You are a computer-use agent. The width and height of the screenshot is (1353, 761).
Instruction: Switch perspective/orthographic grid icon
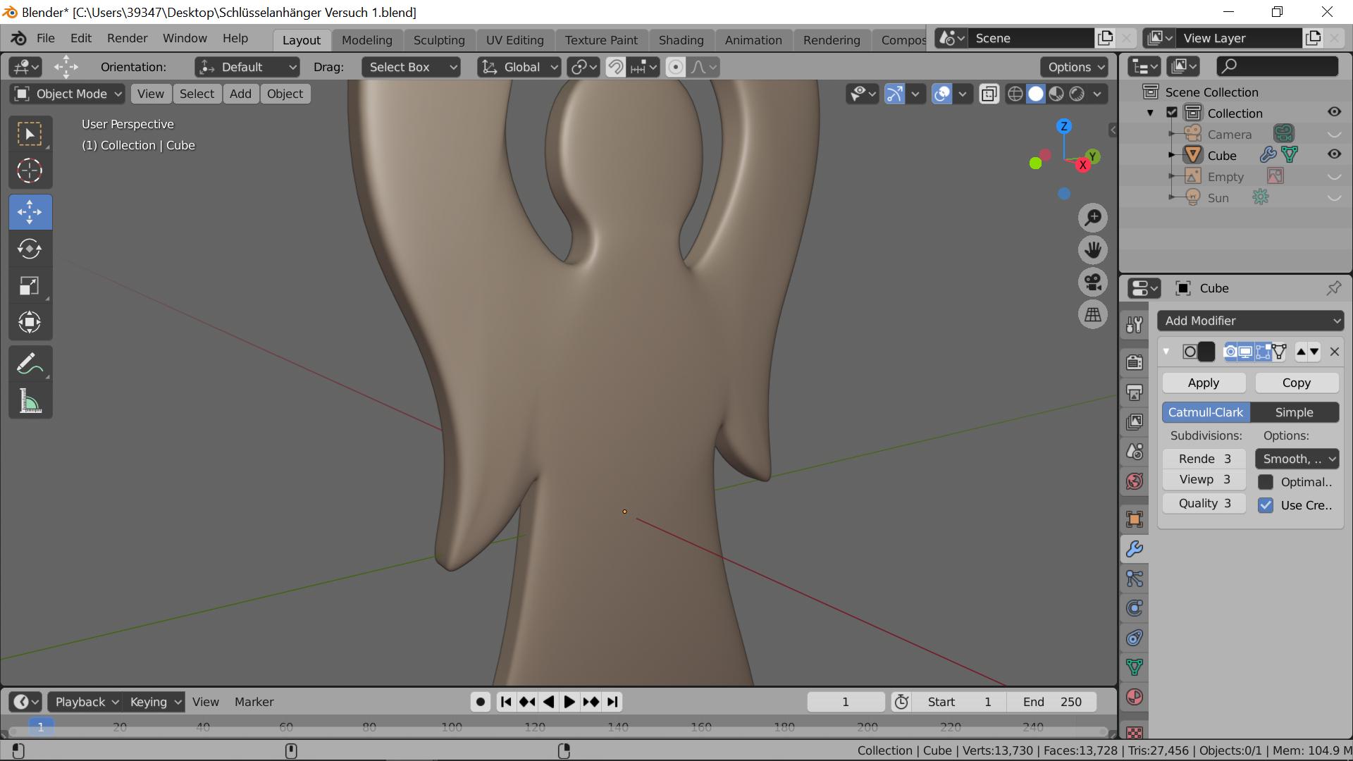tap(1092, 315)
